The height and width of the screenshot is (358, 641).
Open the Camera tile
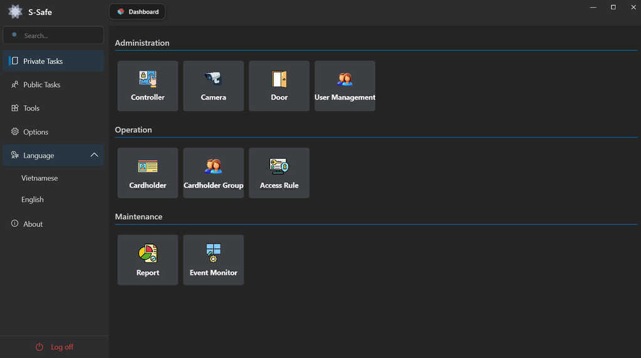pos(213,86)
